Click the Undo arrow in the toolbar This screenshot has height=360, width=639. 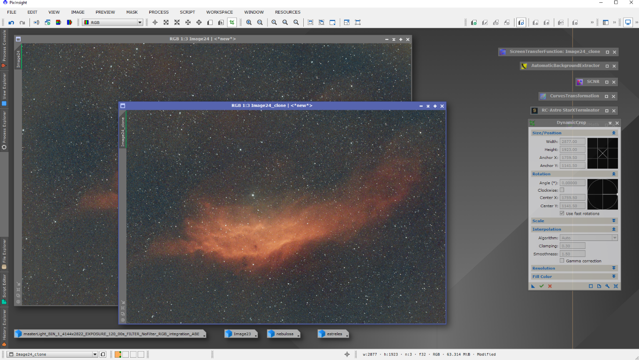click(x=11, y=22)
